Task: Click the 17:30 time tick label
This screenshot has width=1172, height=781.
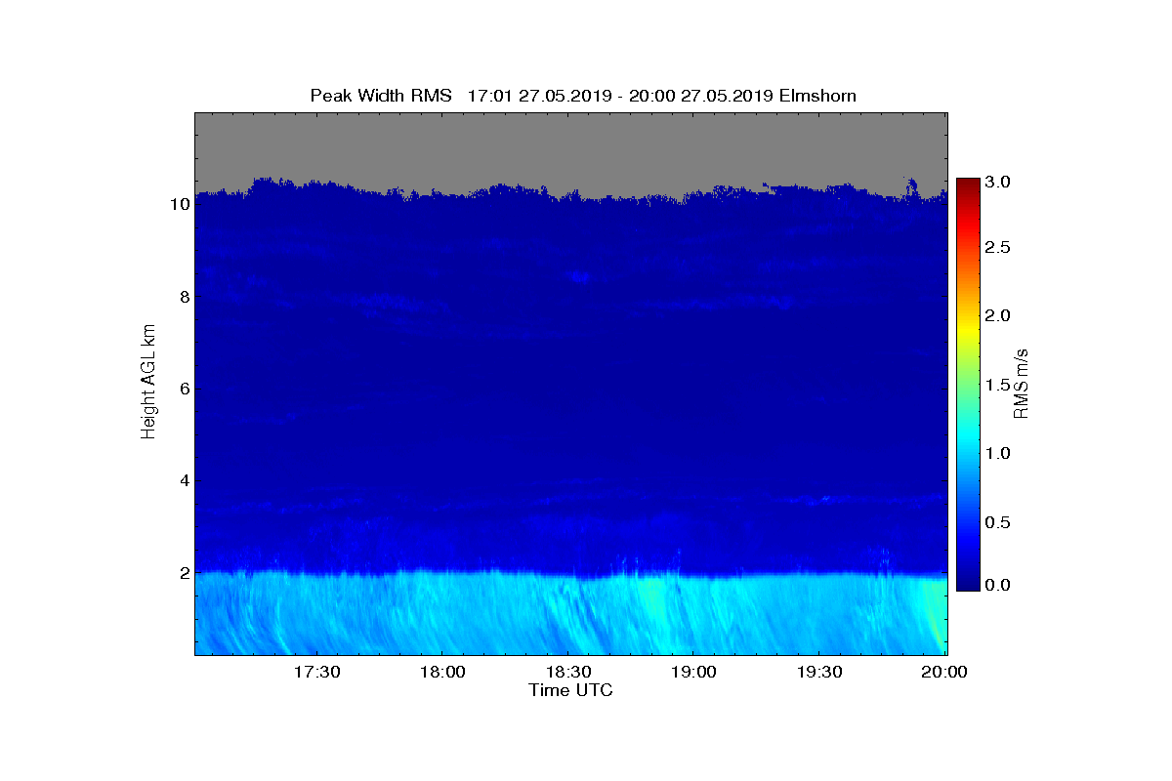Action: coord(316,673)
